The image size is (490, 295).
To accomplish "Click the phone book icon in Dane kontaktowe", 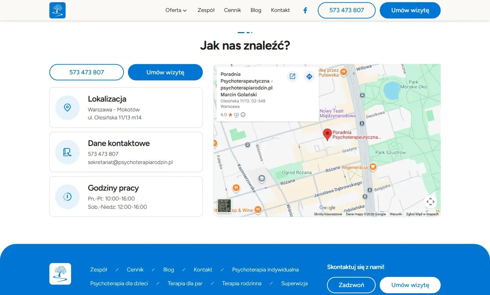I will point(67,152).
